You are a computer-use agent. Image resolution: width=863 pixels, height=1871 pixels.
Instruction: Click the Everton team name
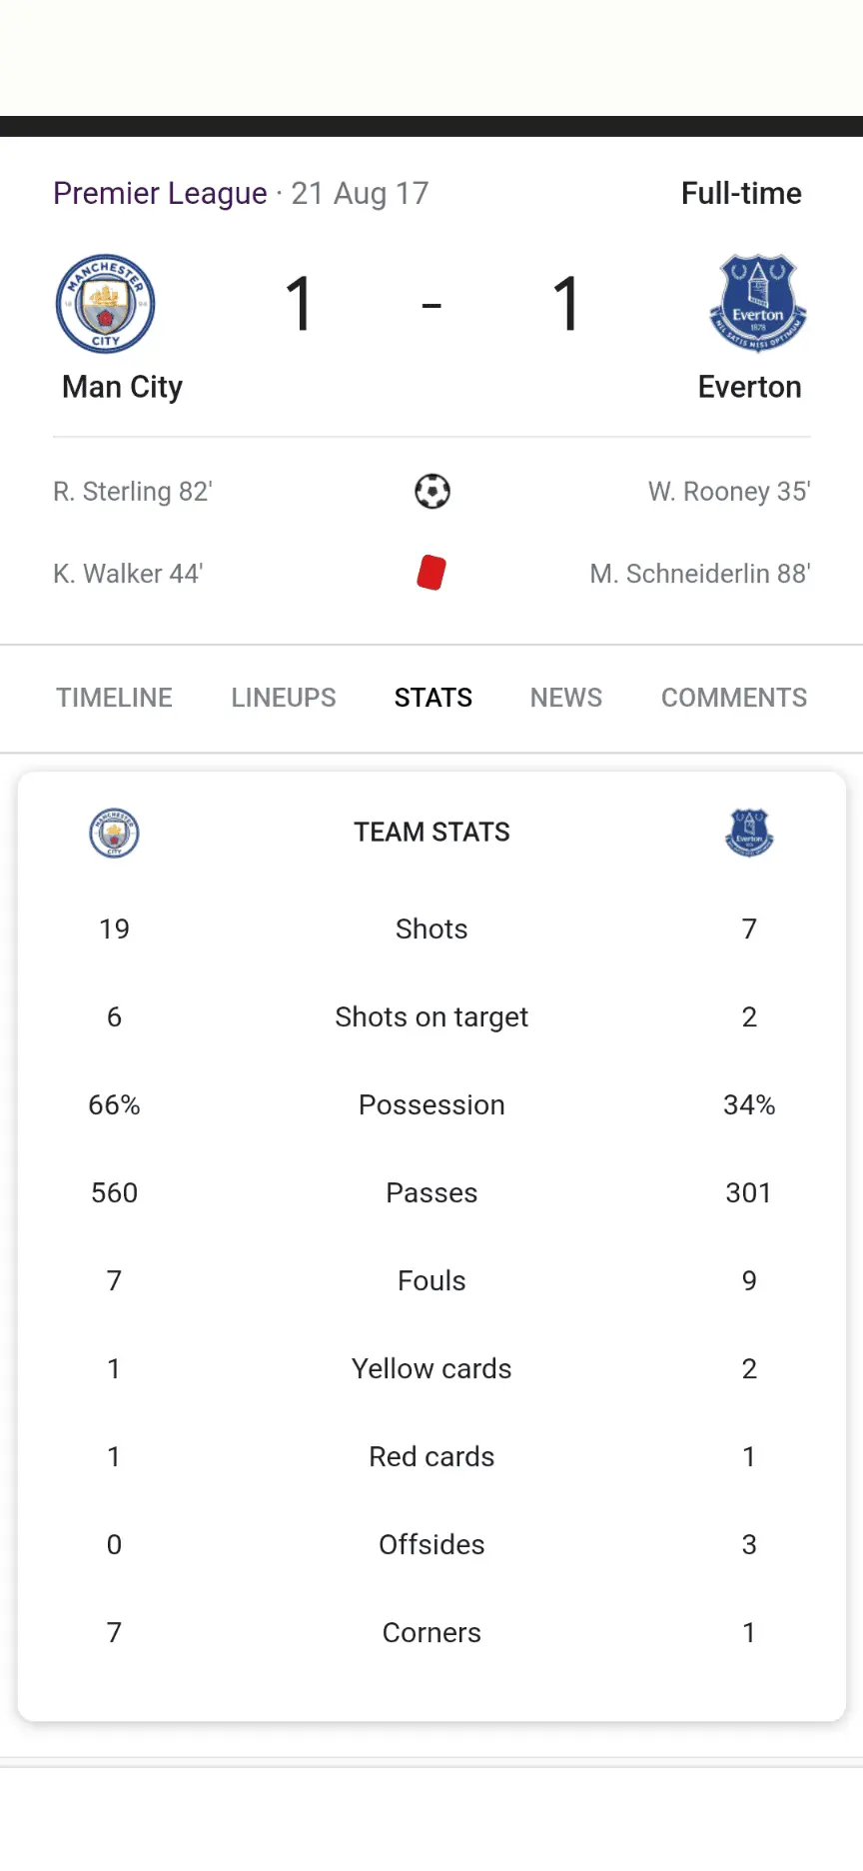(749, 387)
